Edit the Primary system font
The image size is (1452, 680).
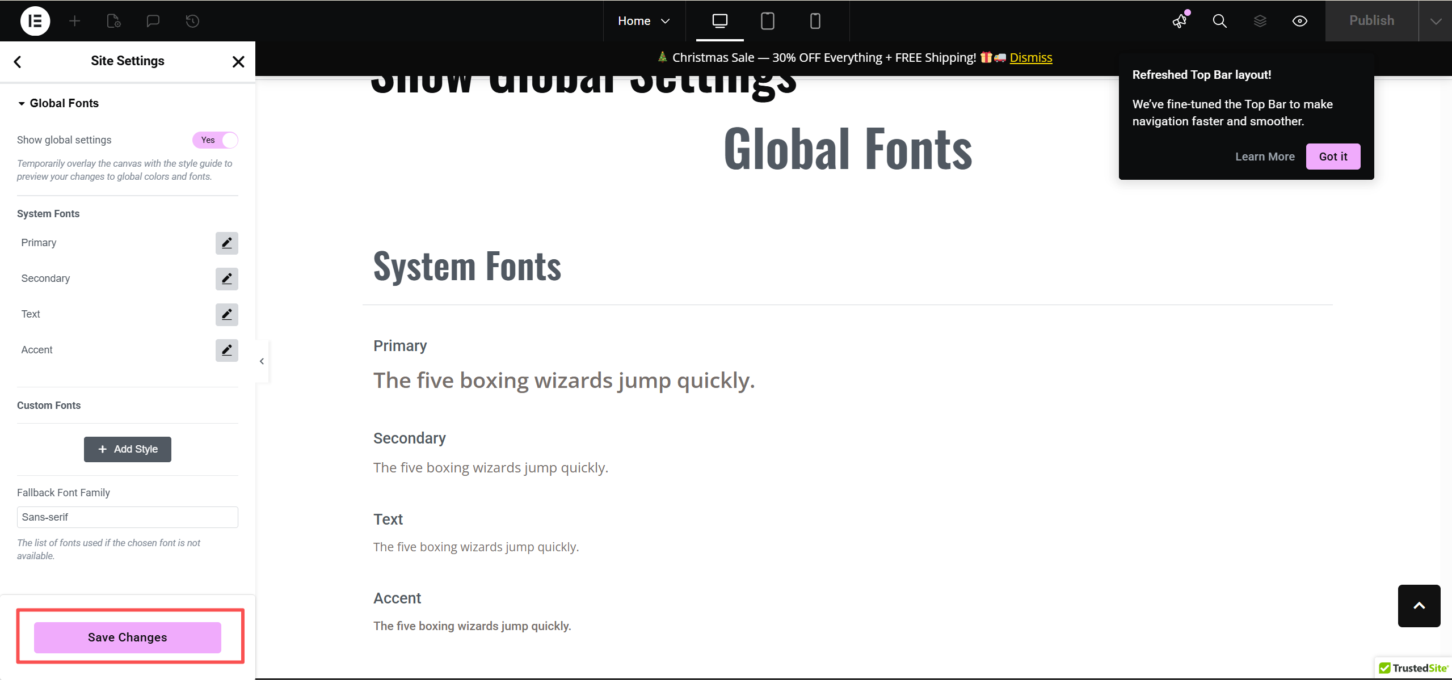coord(226,243)
